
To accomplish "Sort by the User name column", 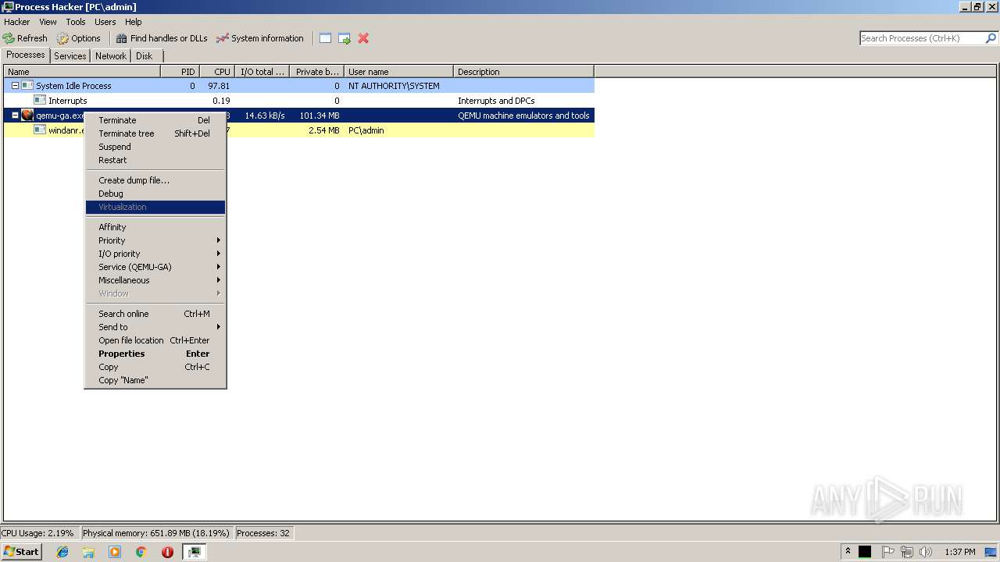I will (x=398, y=72).
